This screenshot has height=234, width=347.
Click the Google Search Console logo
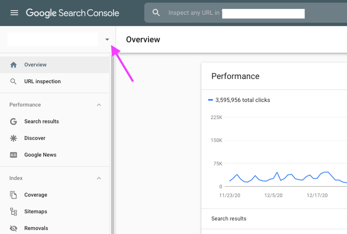(x=72, y=13)
